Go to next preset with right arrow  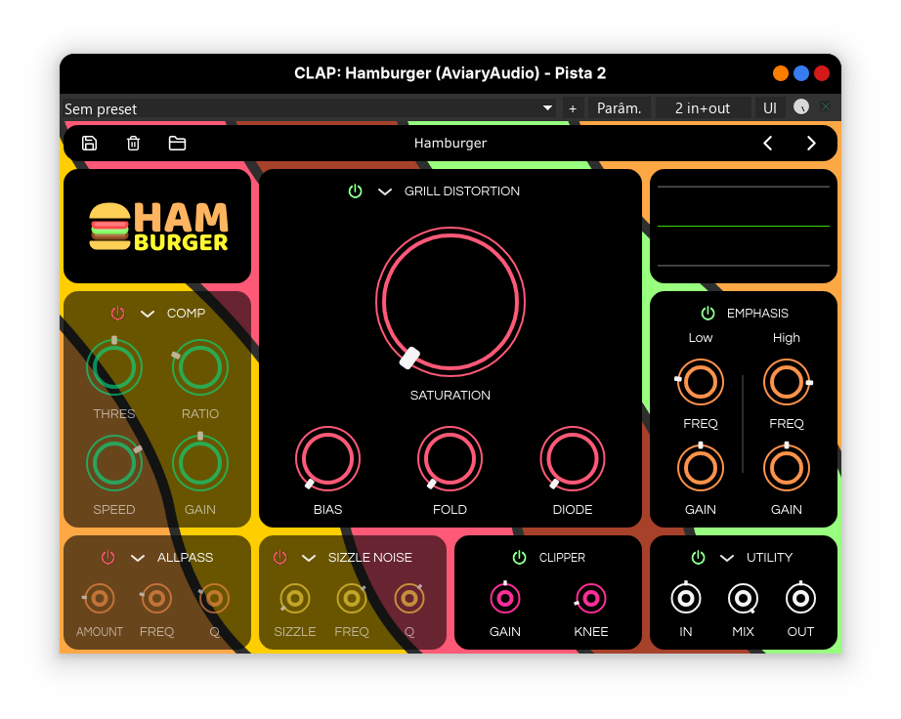coord(811,144)
